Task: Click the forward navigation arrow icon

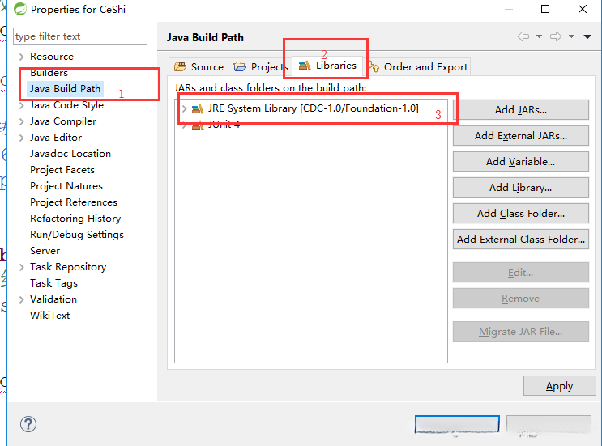Action: coord(556,36)
